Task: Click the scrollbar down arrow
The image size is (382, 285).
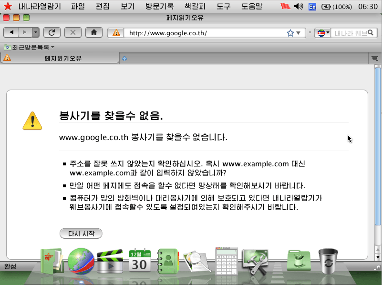Action: (378, 257)
